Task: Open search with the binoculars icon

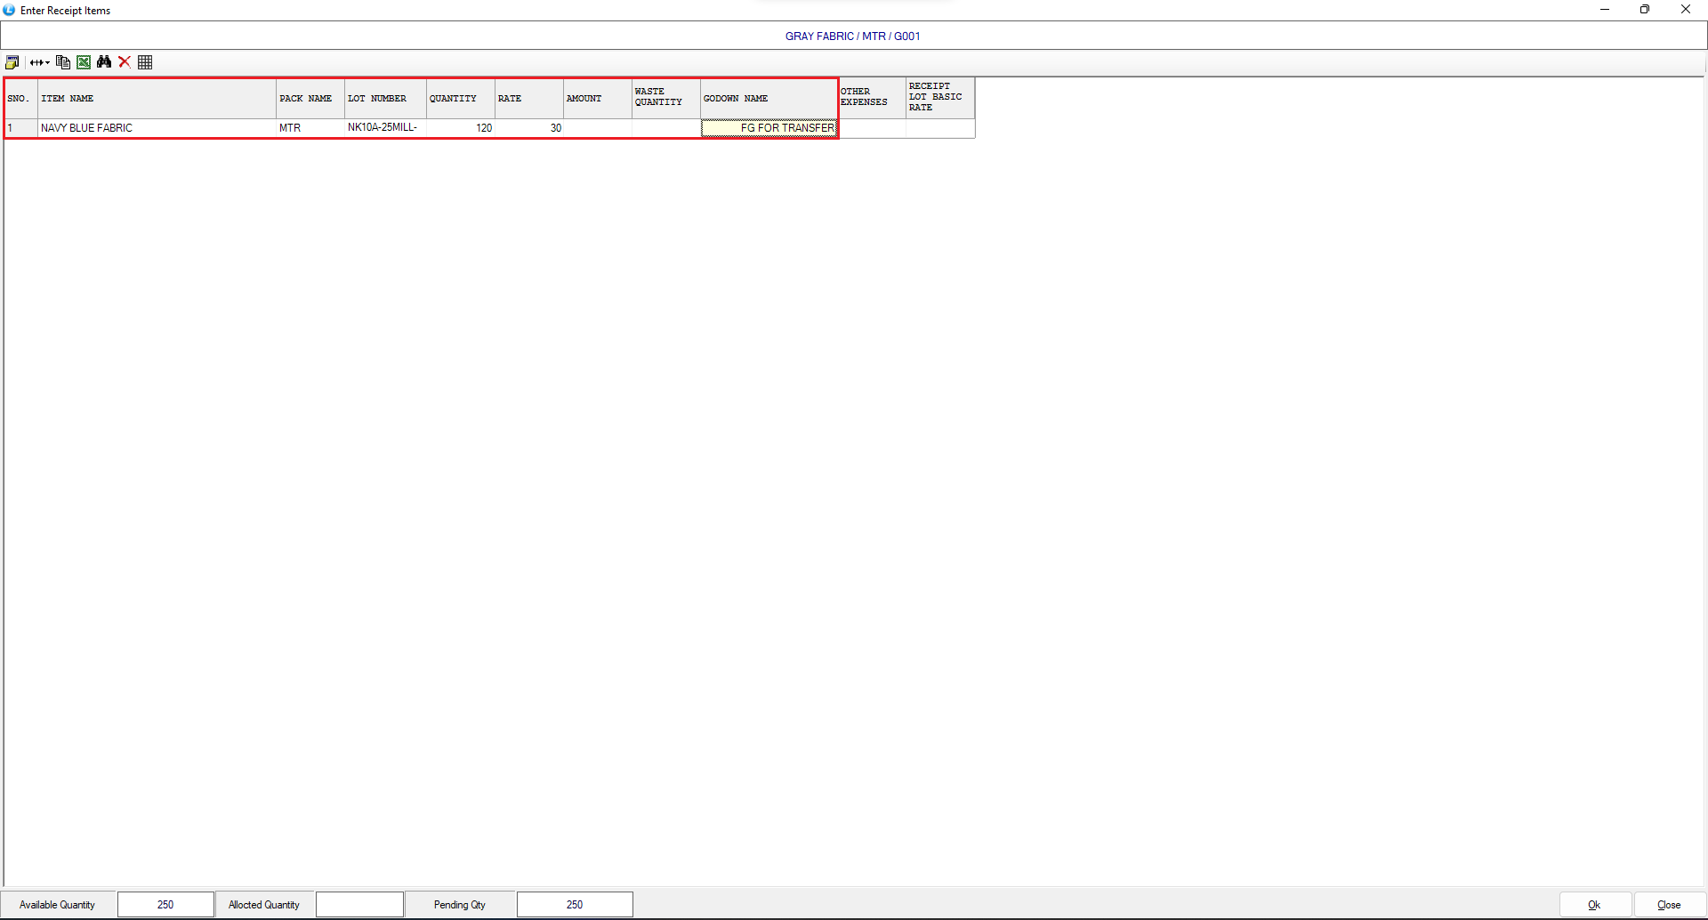Action: point(104,62)
